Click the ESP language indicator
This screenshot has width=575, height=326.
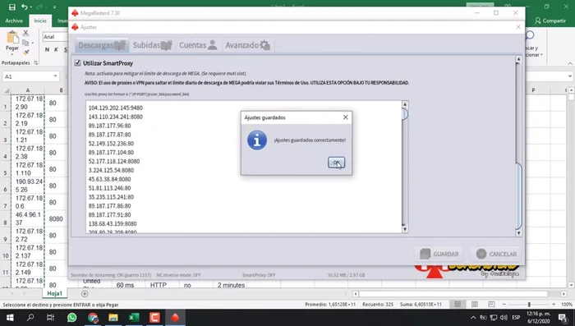click(516, 318)
